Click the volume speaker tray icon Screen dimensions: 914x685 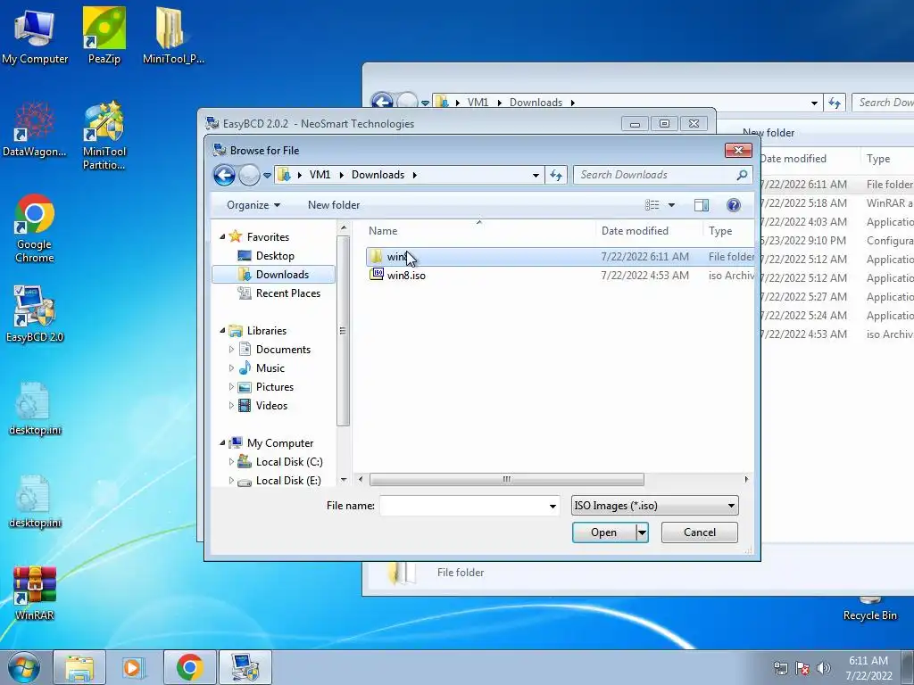click(x=824, y=668)
